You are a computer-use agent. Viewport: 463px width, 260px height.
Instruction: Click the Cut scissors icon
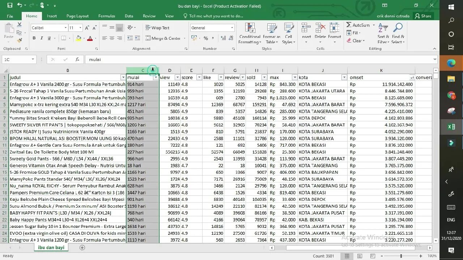(x=20, y=25)
